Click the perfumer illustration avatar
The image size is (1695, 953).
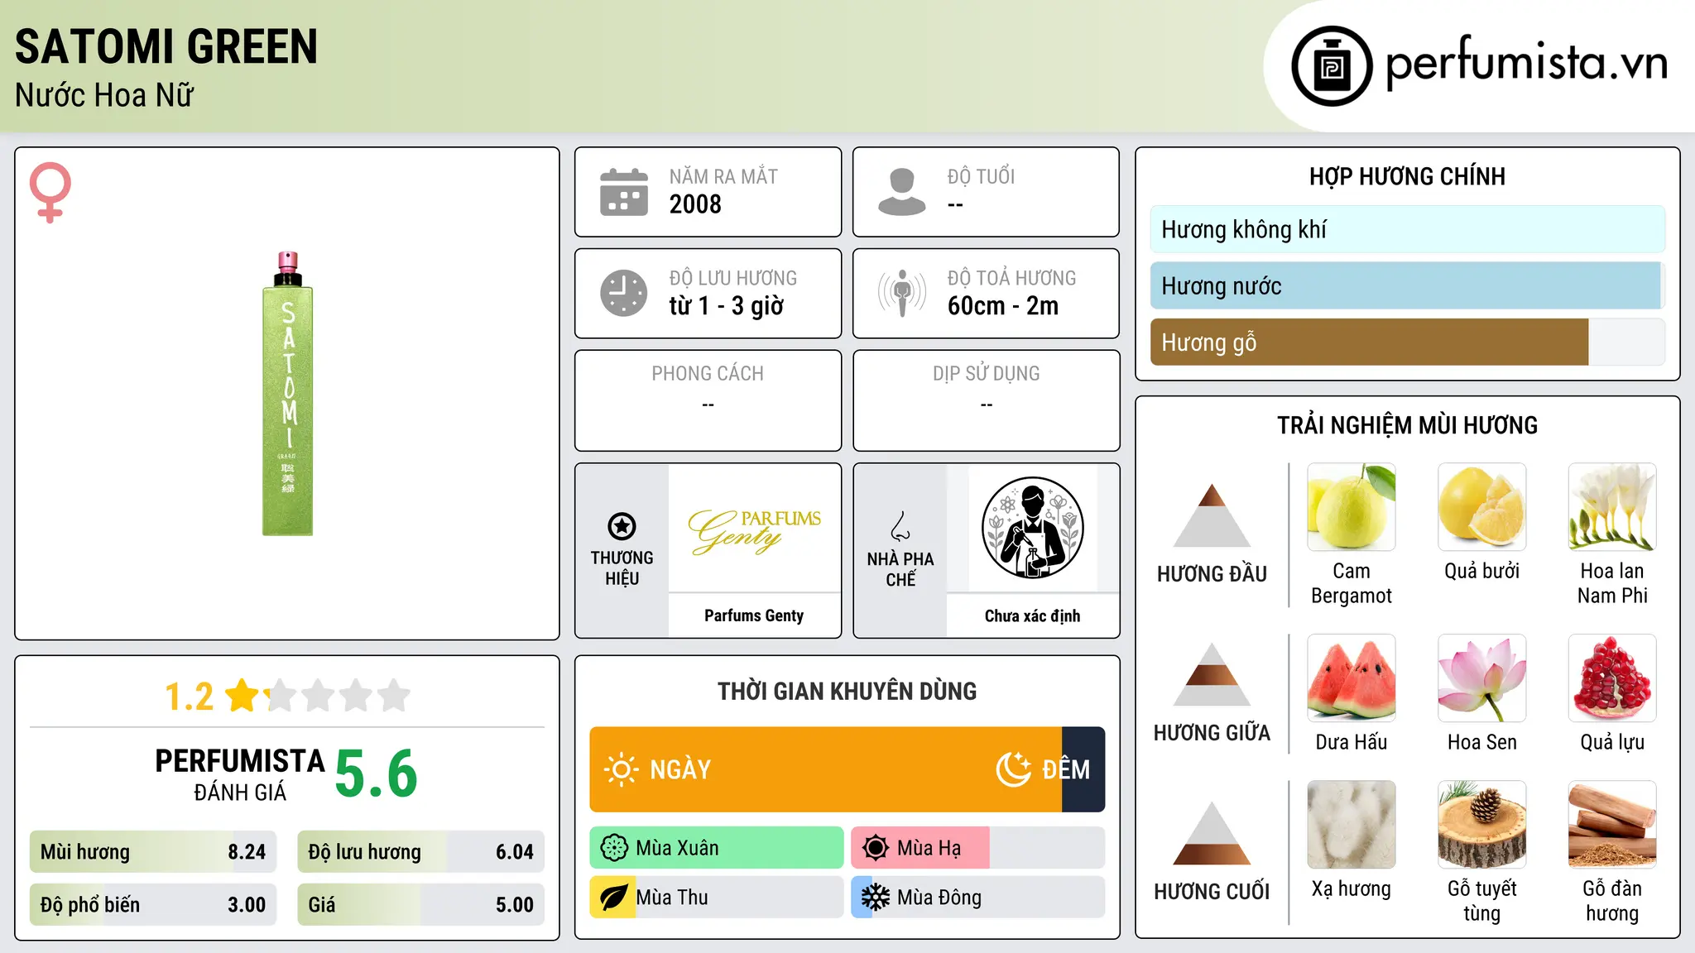pos(1033,528)
